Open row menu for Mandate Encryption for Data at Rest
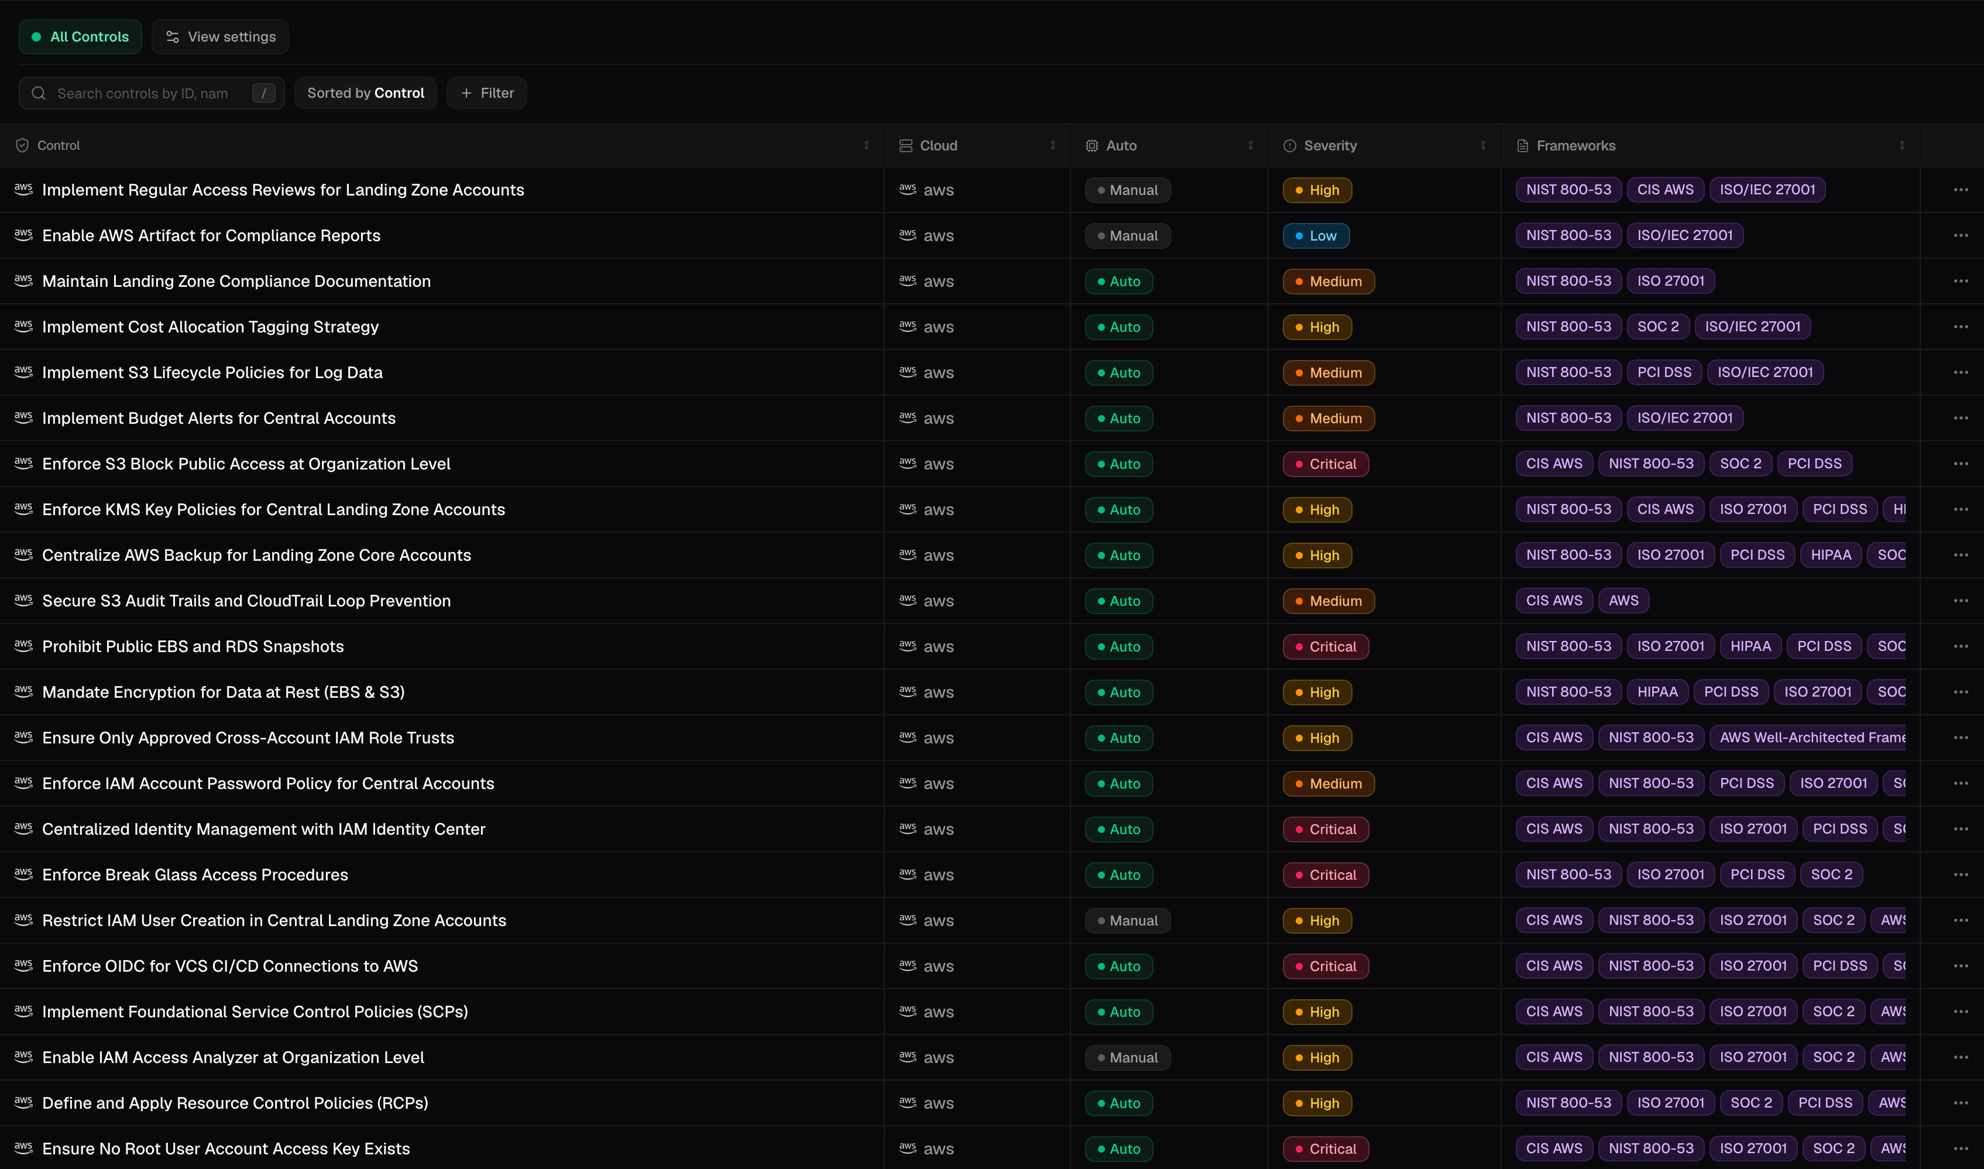 tap(1961, 693)
